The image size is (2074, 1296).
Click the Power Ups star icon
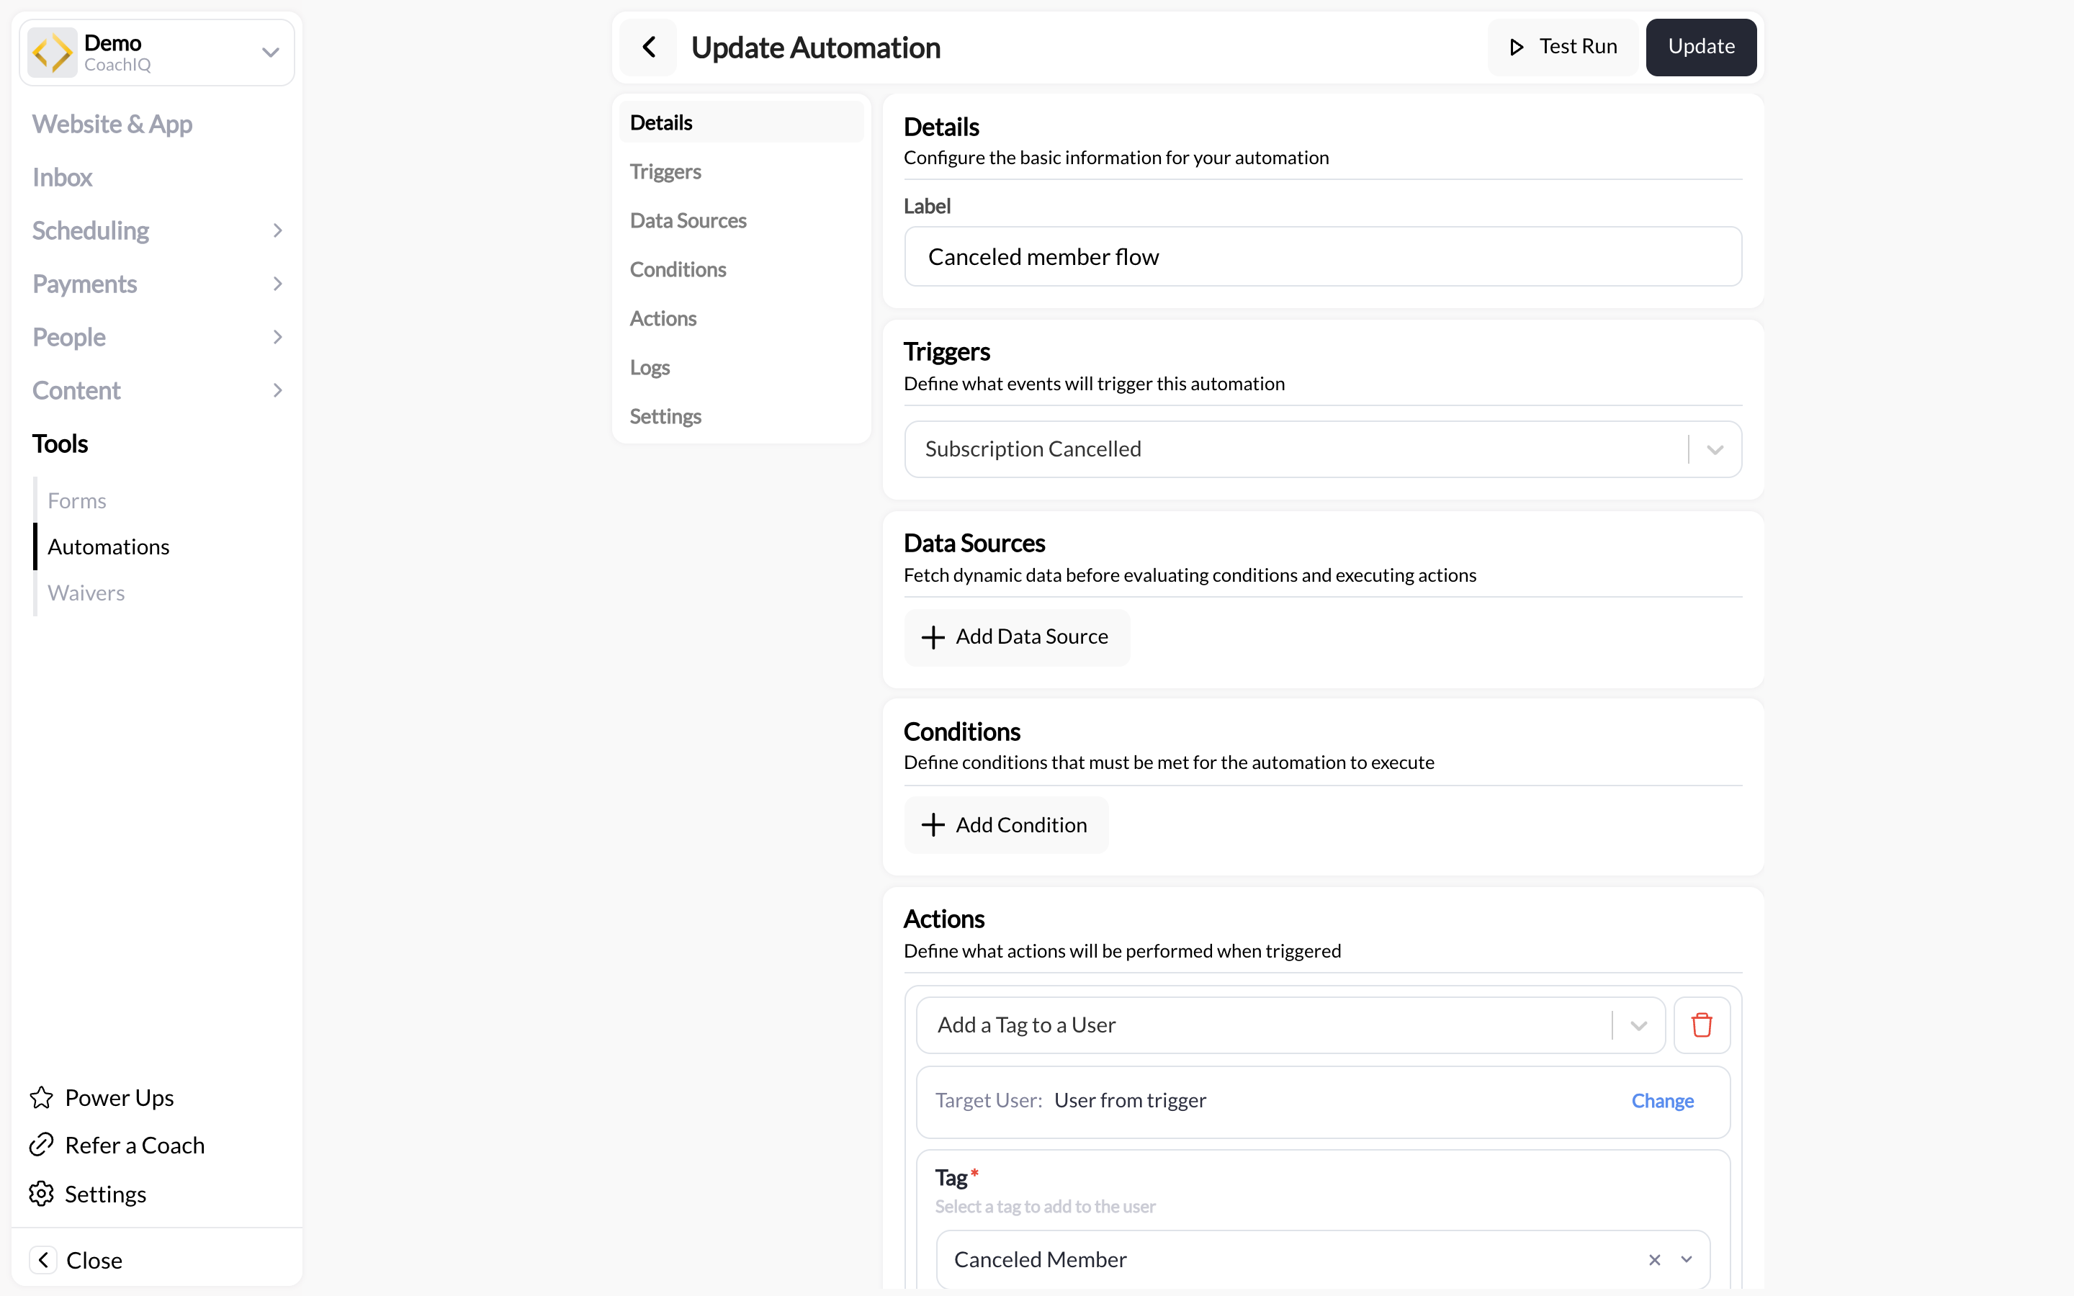point(41,1097)
